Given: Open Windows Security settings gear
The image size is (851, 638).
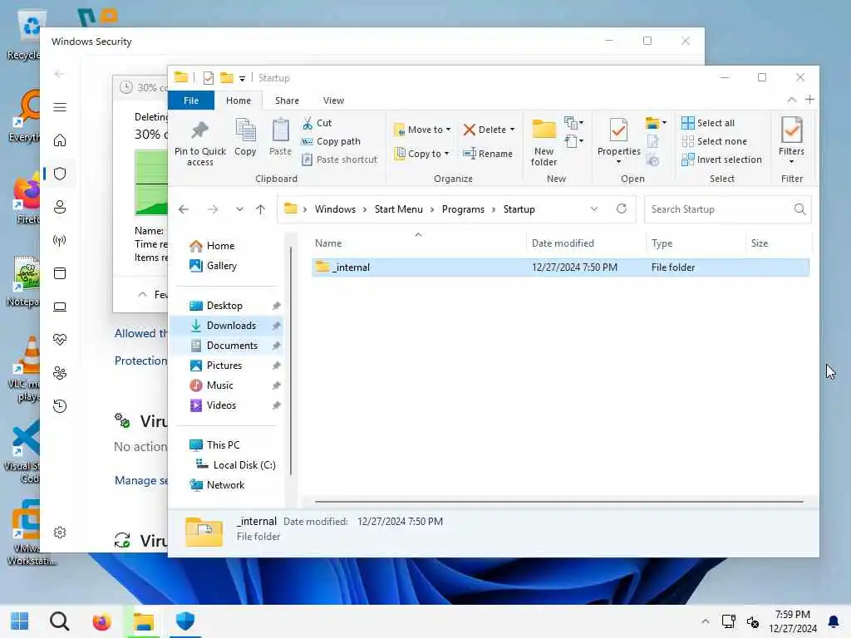Looking at the screenshot, I should tap(60, 532).
